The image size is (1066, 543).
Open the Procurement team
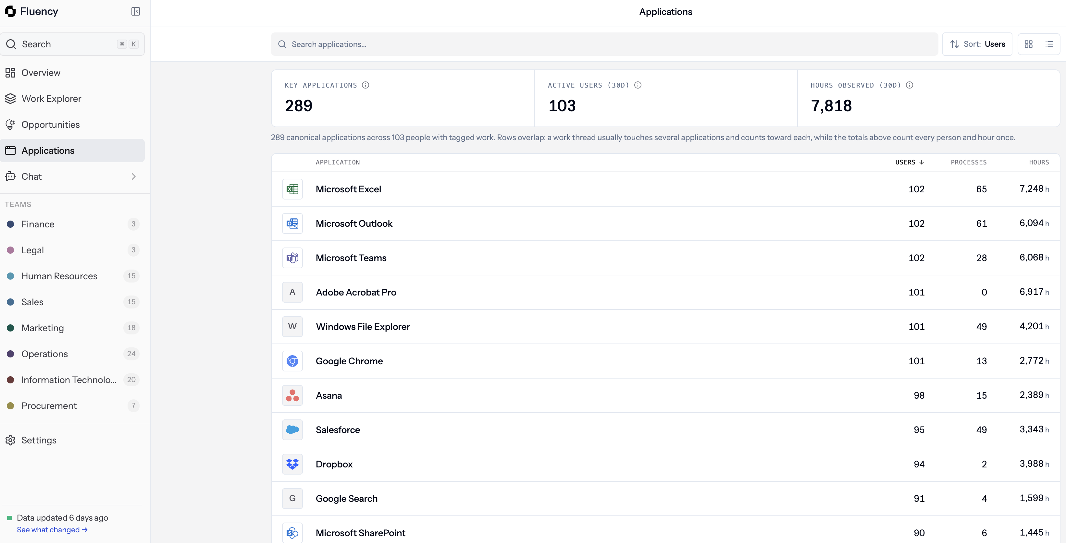pos(72,406)
